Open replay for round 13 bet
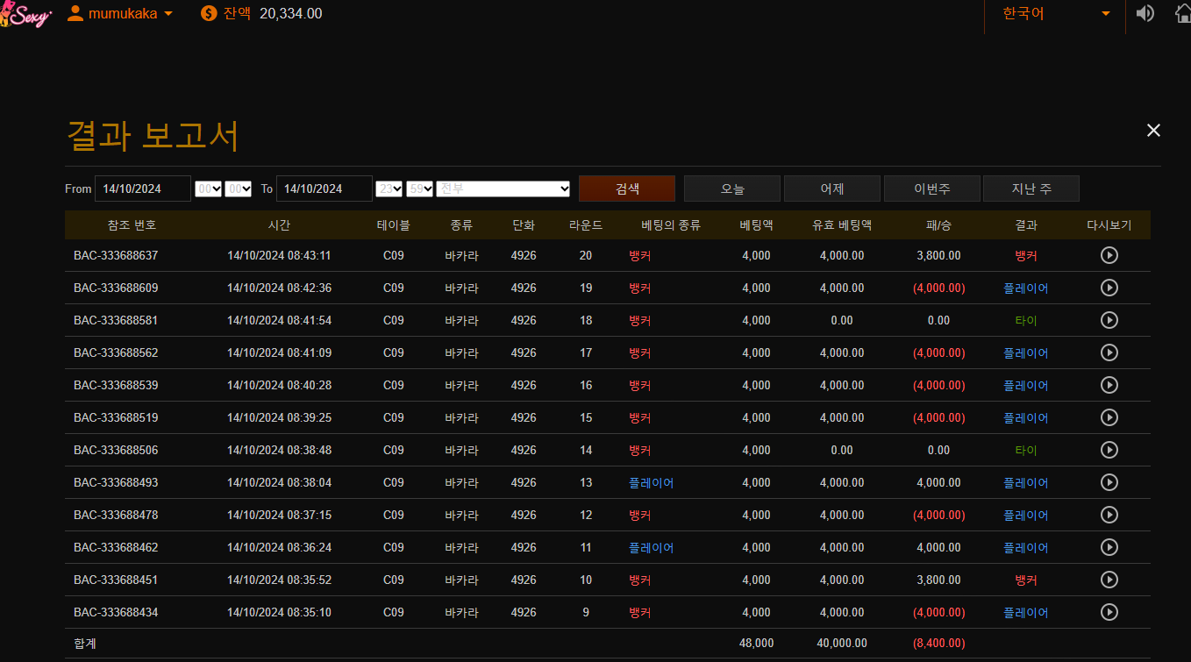The image size is (1191, 662). tap(1109, 482)
